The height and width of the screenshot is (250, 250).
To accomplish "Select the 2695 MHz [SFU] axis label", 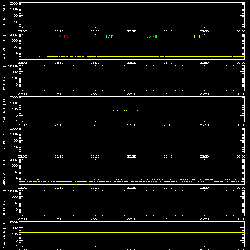I will tap(4, 140).
